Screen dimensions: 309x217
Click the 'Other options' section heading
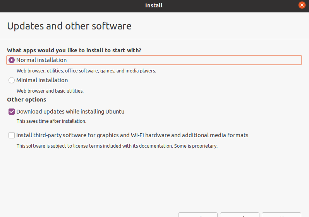(27, 100)
